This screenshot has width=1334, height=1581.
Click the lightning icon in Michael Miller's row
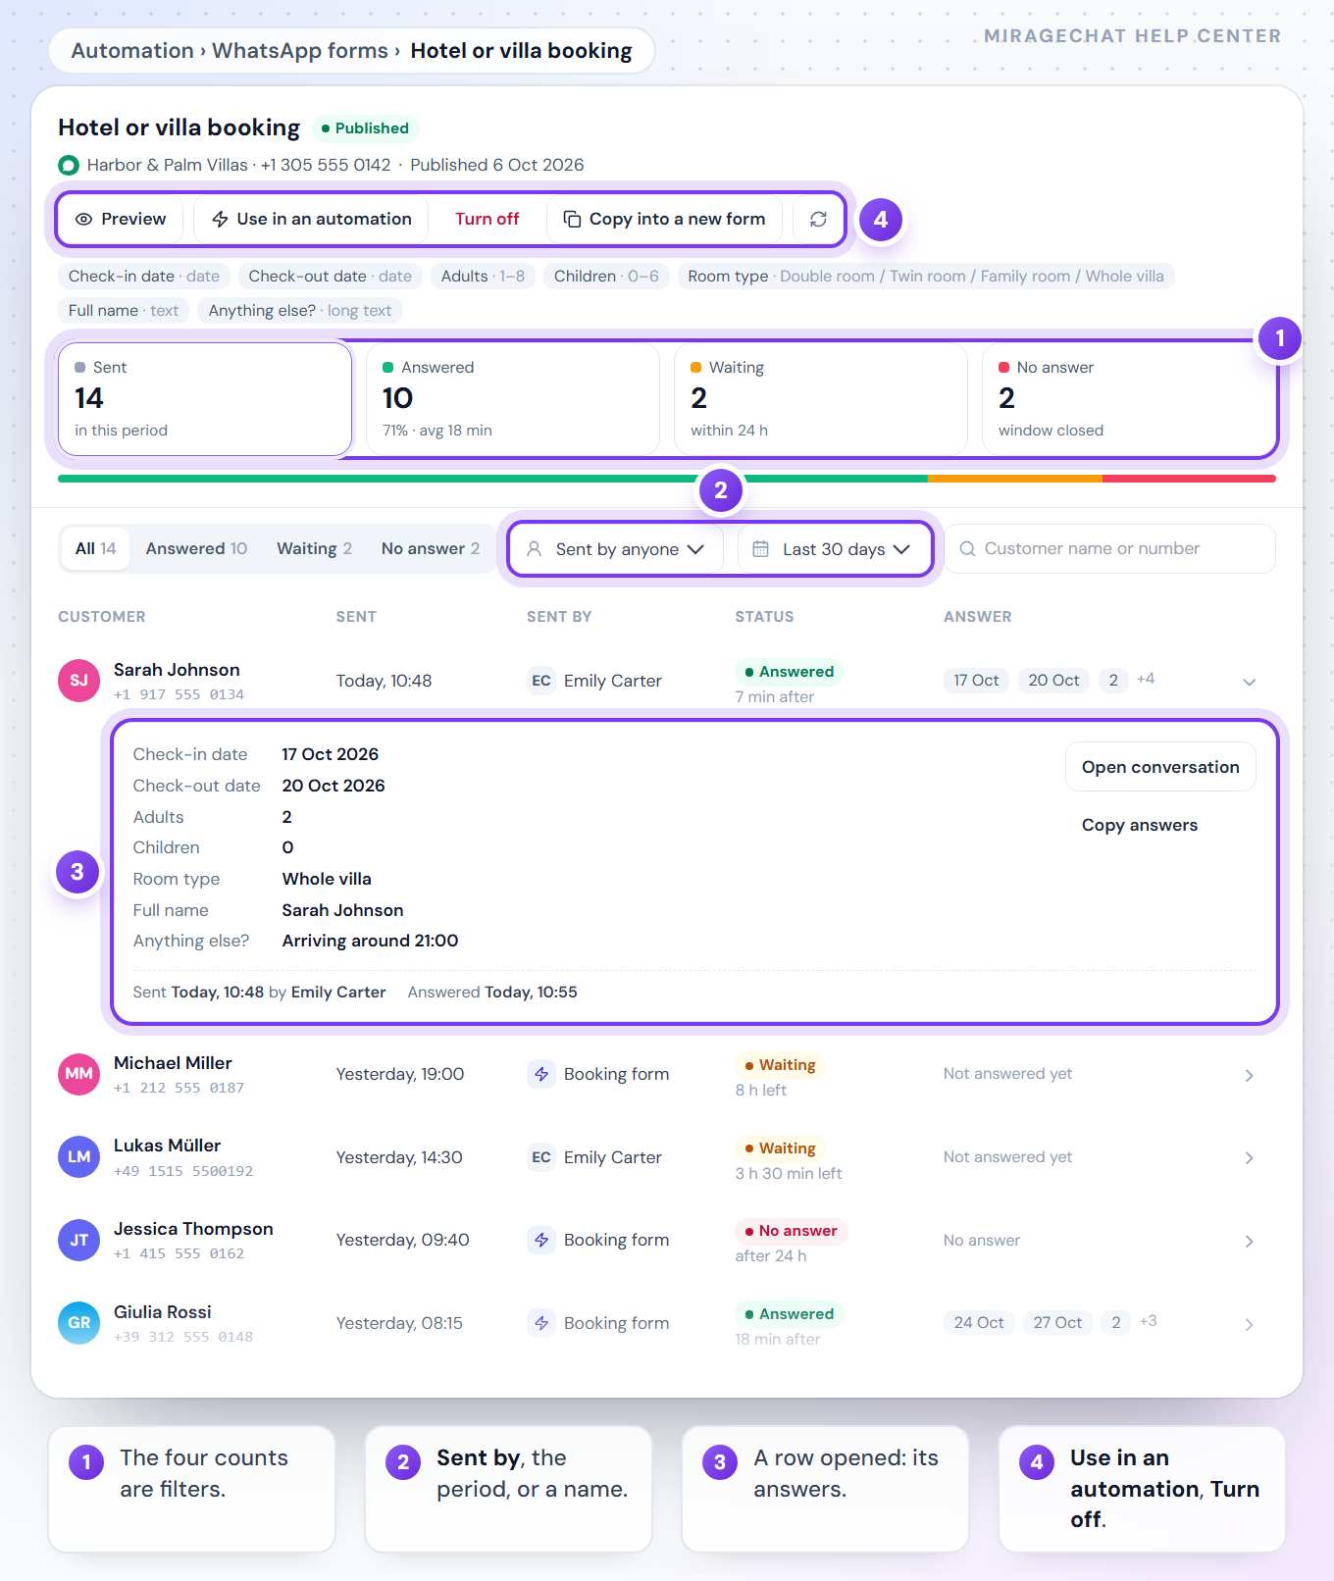point(541,1074)
